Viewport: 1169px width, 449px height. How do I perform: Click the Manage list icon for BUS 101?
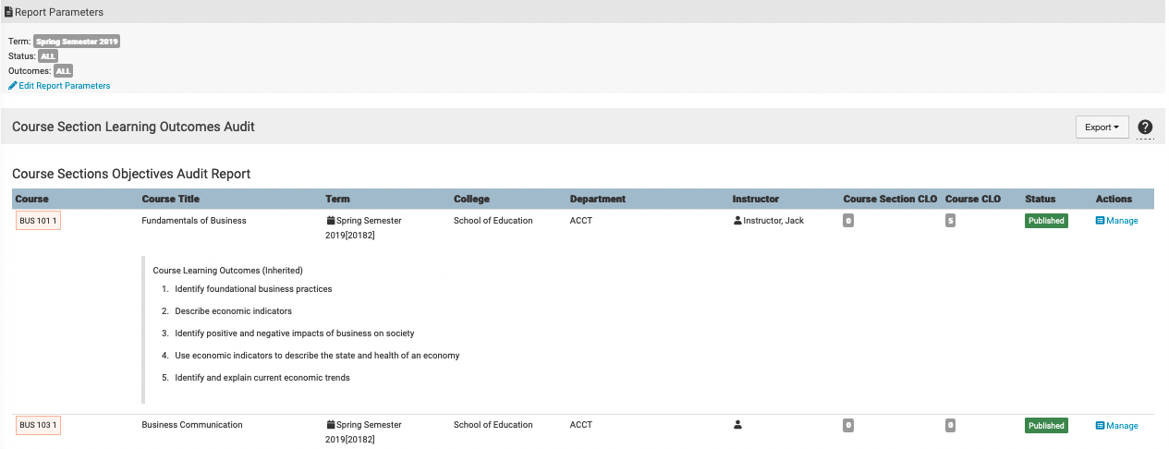pyautogui.click(x=1100, y=221)
